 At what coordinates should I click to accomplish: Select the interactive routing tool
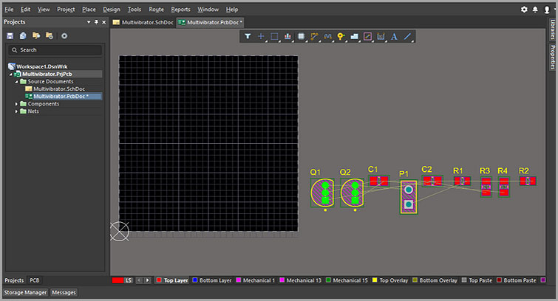pos(314,36)
